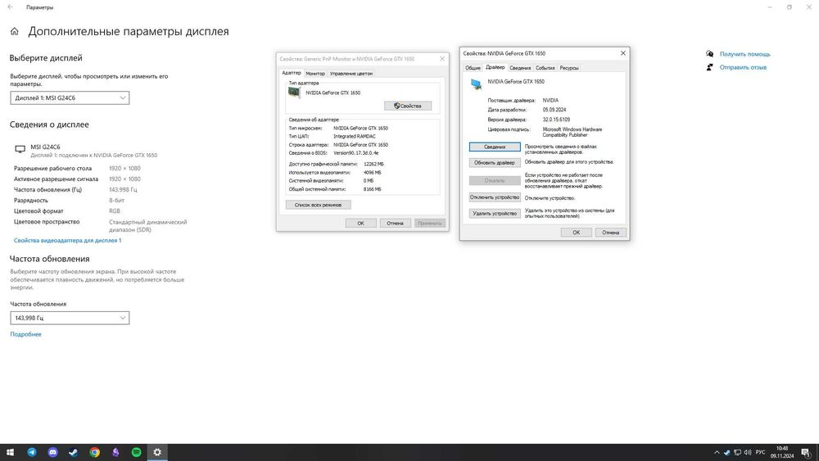Click the Settings gear on the taskbar
819x461 pixels.
(x=157, y=452)
